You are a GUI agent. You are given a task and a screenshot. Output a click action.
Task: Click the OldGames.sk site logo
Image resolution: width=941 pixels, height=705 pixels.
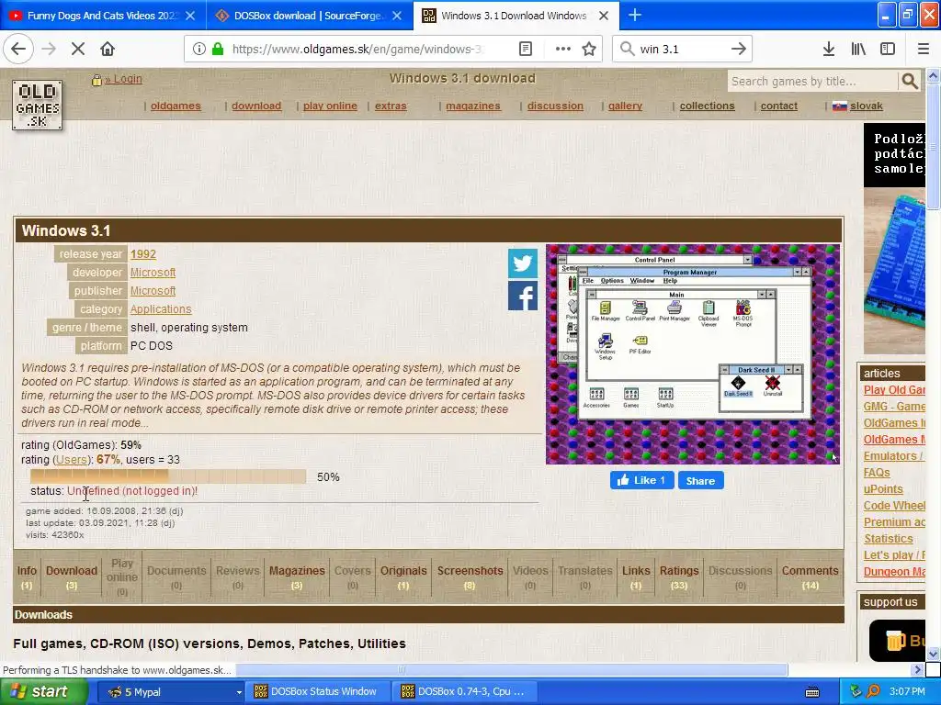[x=37, y=105]
